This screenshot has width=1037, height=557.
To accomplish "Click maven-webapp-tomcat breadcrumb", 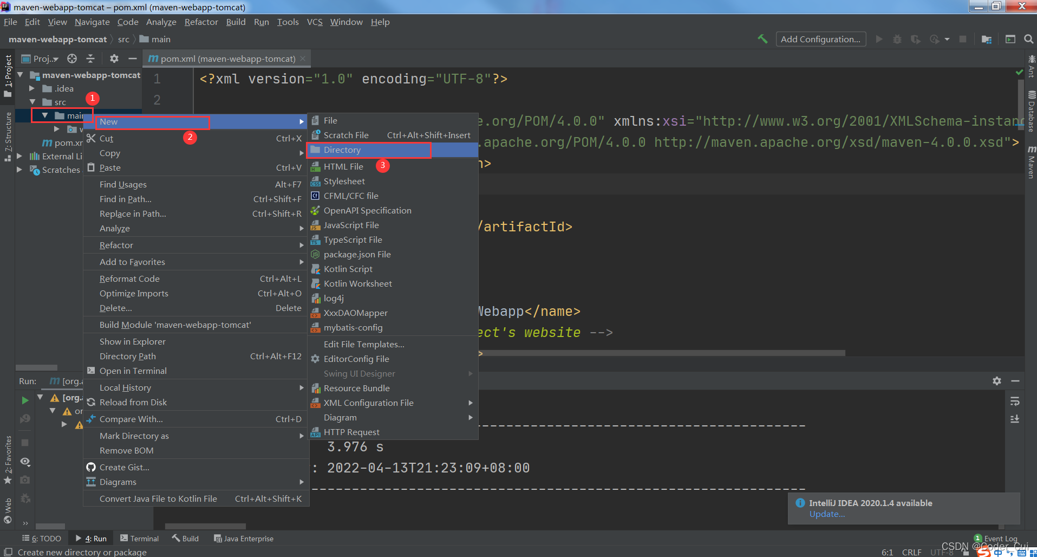I will (x=57, y=39).
